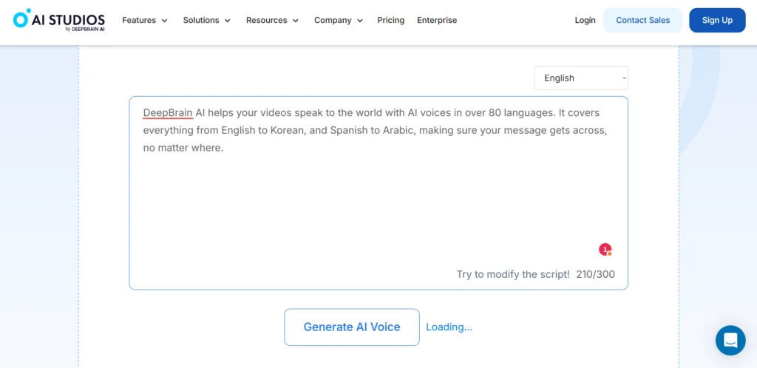Go to the Pricing page
This screenshot has height=368, width=757.
click(390, 20)
